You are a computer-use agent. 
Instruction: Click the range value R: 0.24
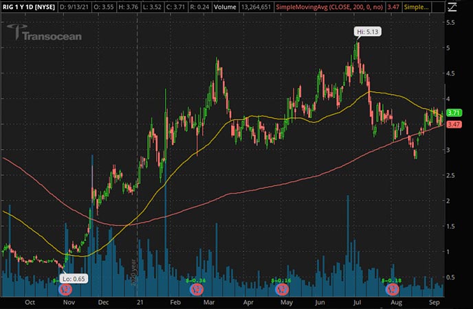point(199,7)
